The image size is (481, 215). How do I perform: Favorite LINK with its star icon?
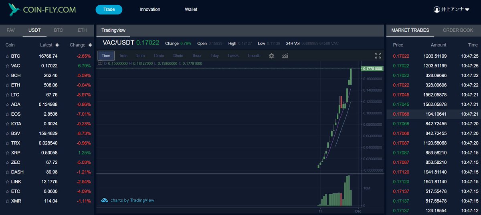(7, 182)
